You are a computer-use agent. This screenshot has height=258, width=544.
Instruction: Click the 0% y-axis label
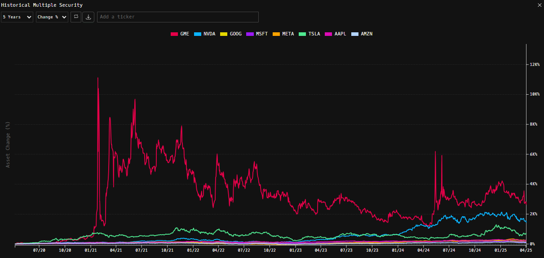coord(533,244)
